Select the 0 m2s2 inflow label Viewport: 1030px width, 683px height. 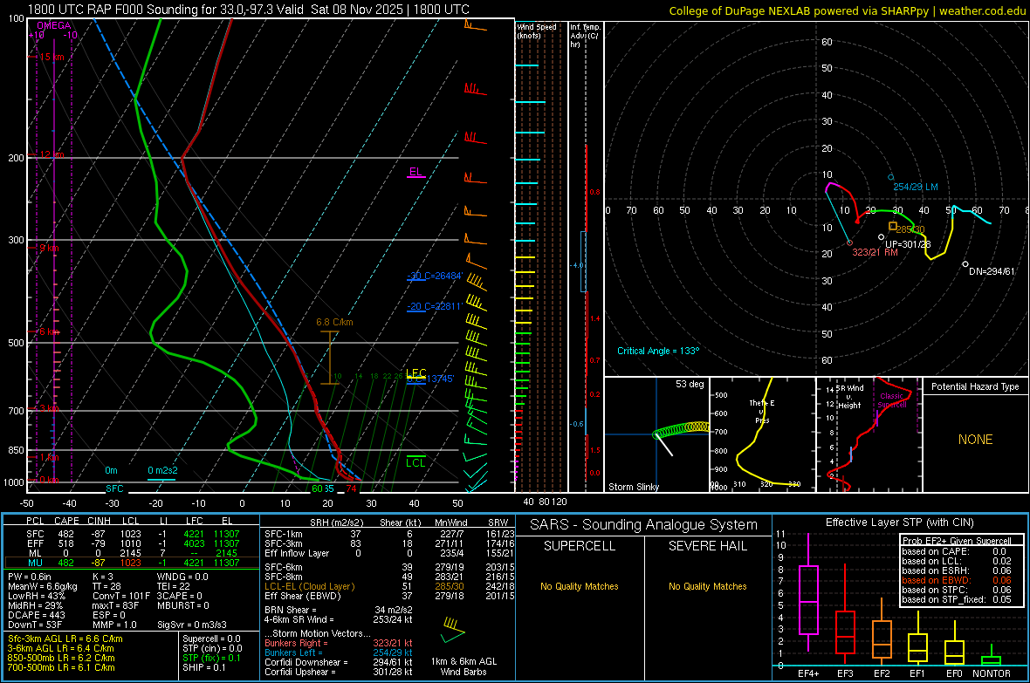(x=162, y=470)
